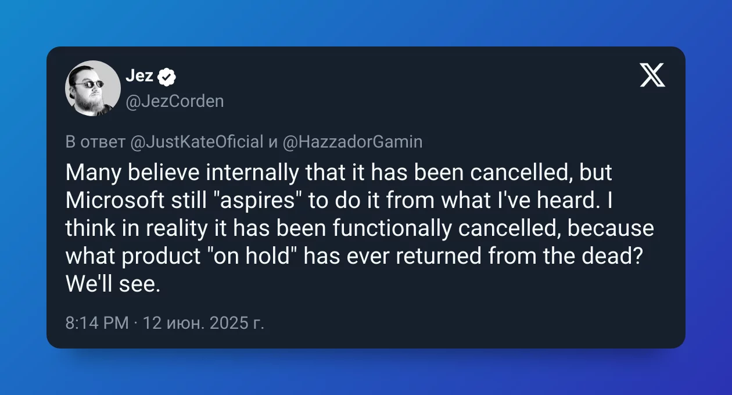Open the @HazzadorGamin mention
The height and width of the screenshot is (395, 732).
click(x=353, y=142)
